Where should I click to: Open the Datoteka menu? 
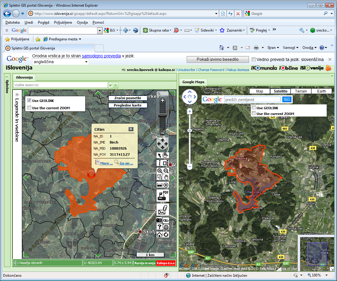(12, 22)
